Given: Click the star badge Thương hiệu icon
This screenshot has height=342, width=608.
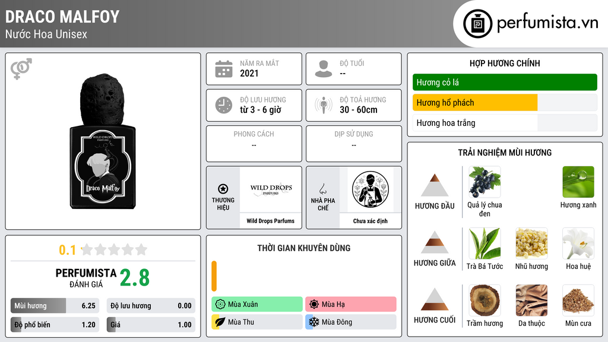Looking at the screenshot, I should point(223,189).
